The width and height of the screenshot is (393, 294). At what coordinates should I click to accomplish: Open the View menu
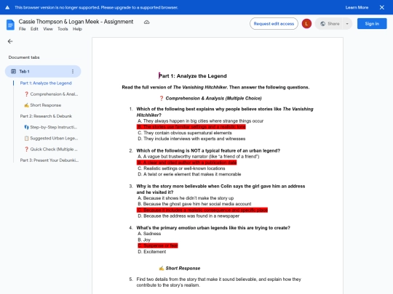48,29
